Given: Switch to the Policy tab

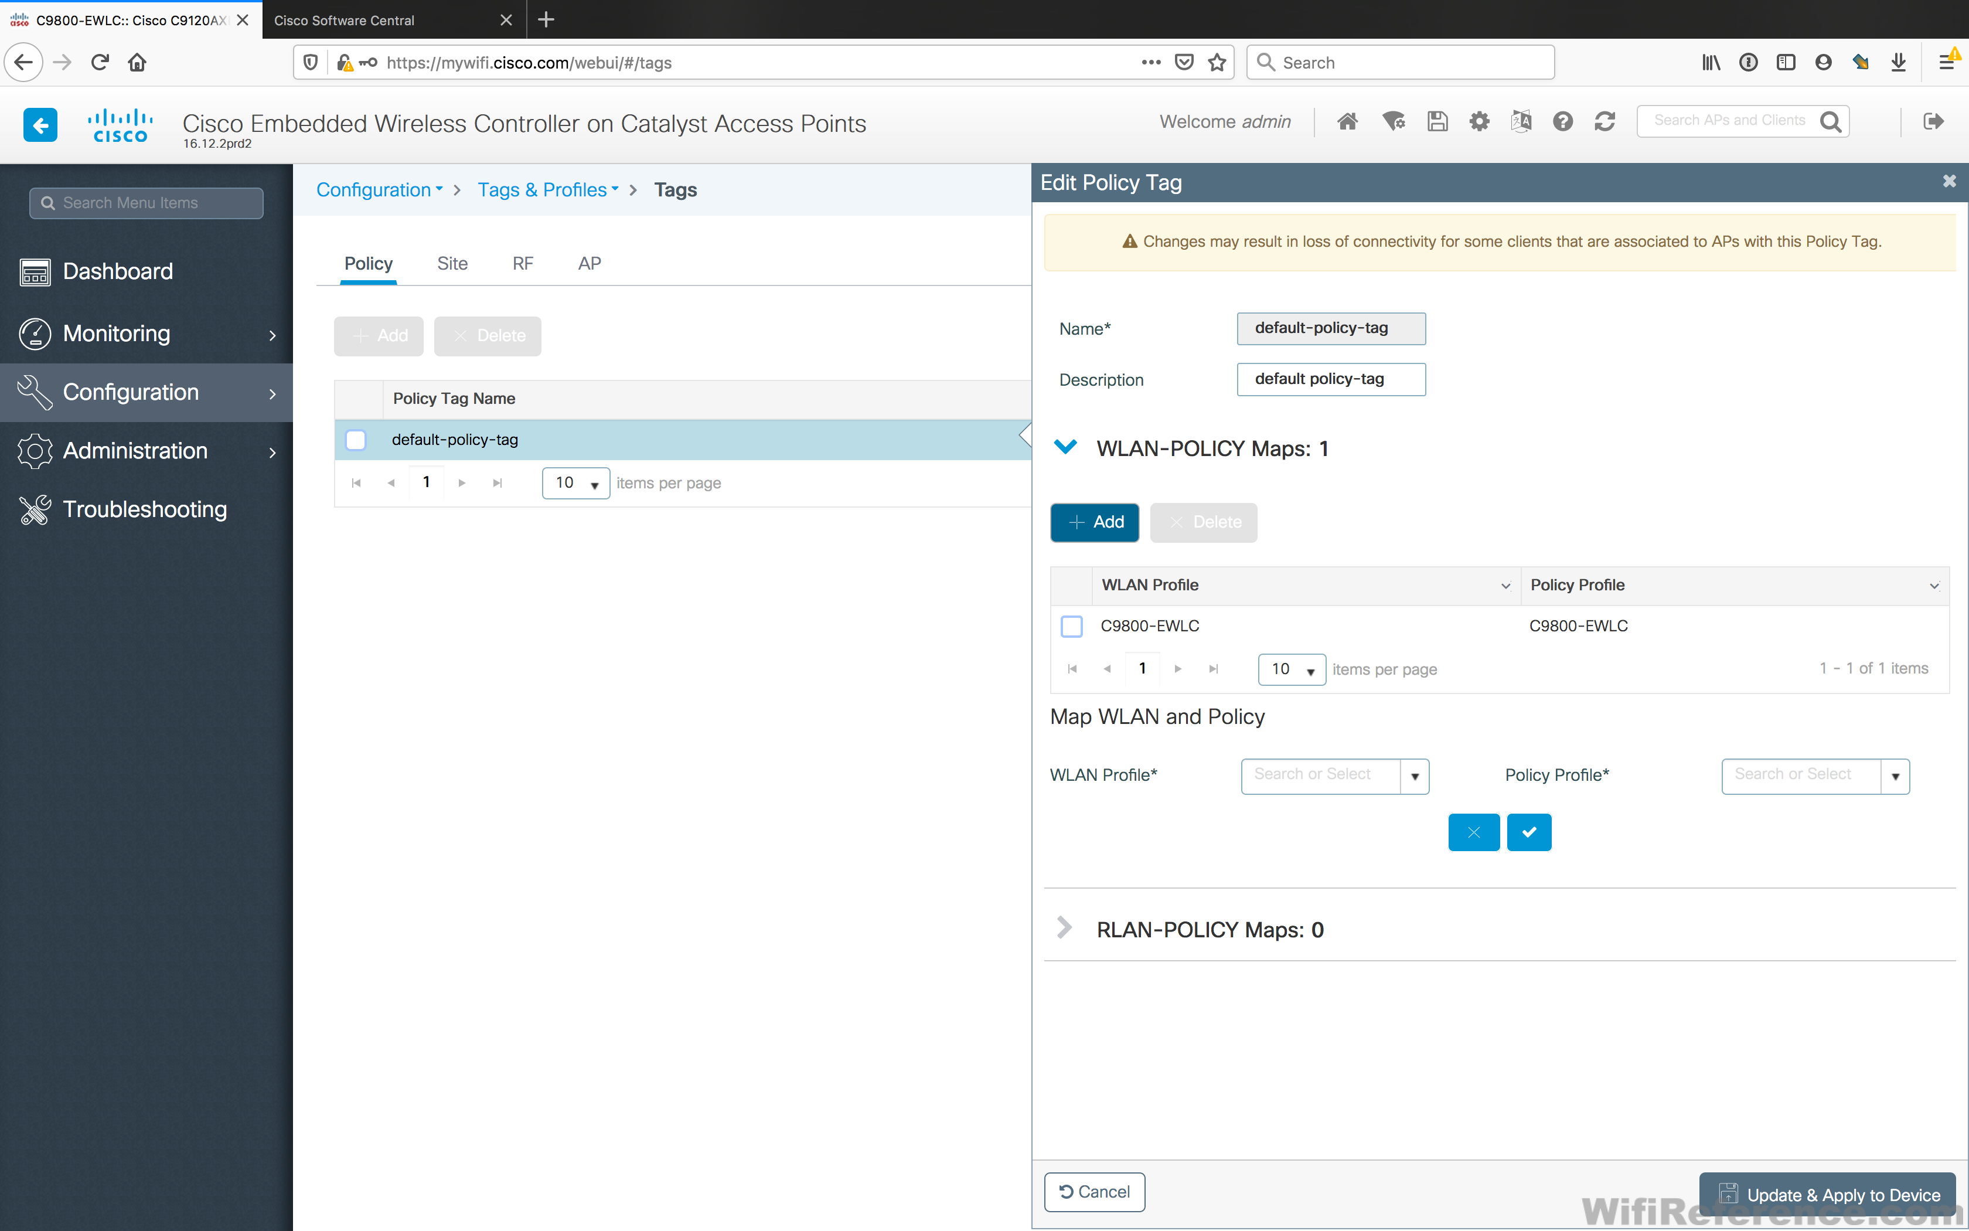Looking at the screenshot, I should pyautogui.click(x=368, y=263).
